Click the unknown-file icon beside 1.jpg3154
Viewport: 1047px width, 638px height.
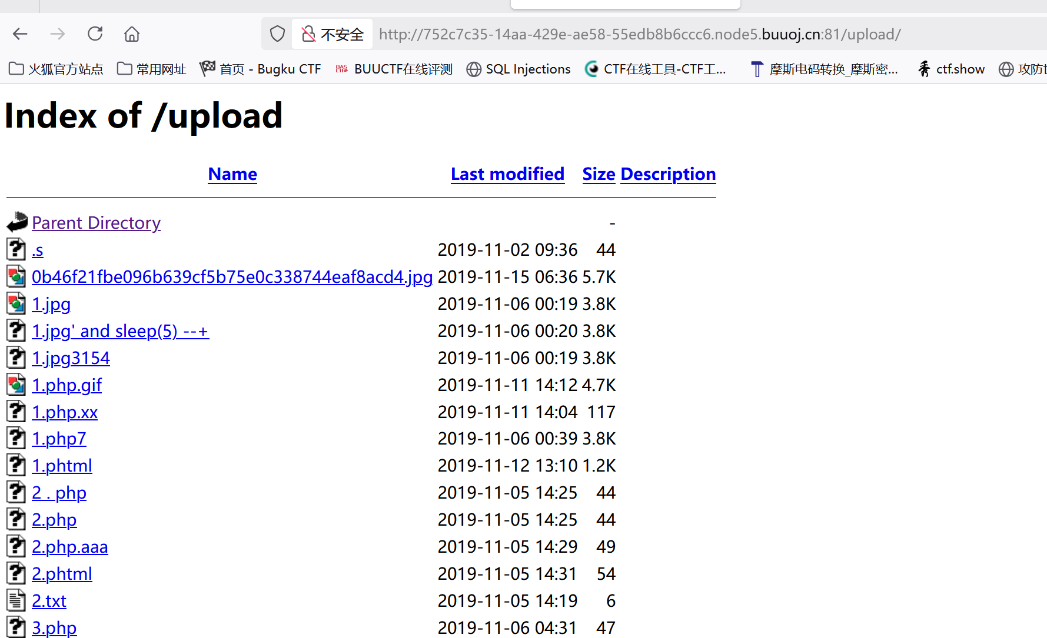click(16, 358)
